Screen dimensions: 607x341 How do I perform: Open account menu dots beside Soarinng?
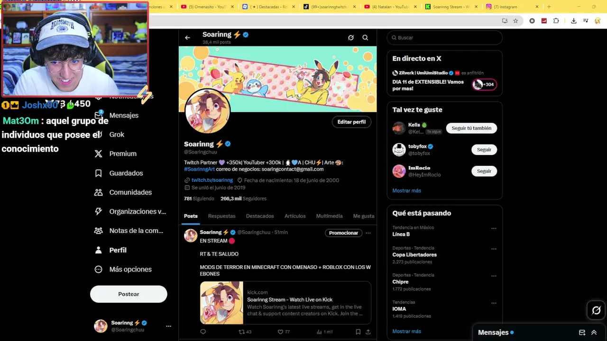168,326
